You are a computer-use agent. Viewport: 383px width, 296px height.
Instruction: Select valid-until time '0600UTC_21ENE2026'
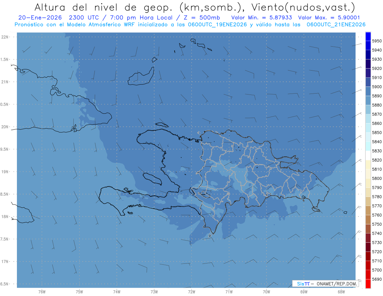[336, 24]
